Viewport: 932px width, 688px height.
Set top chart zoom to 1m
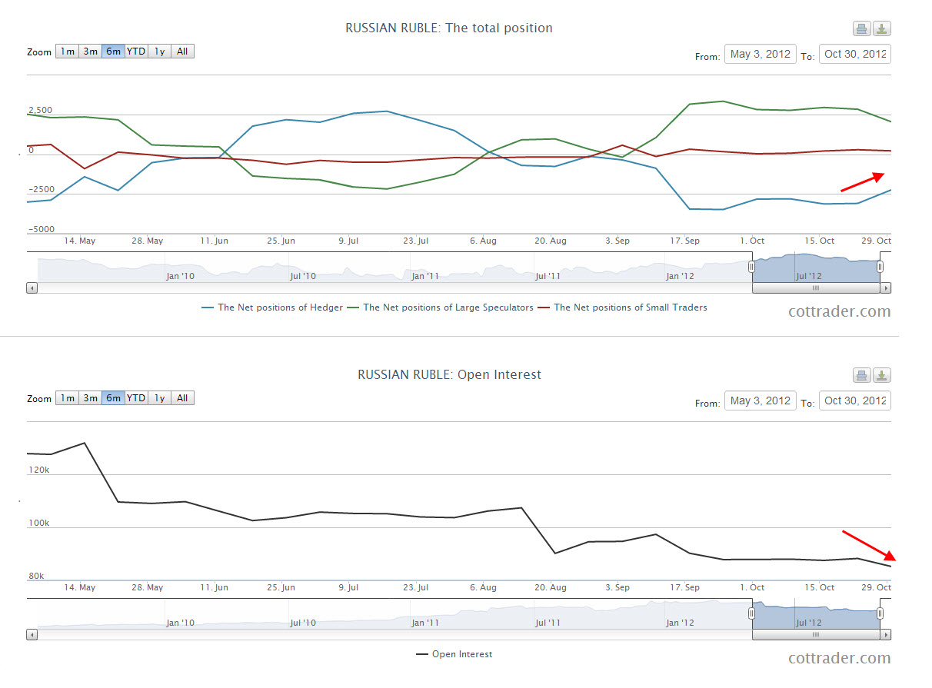pyautogui.click(x=68, y=52)
